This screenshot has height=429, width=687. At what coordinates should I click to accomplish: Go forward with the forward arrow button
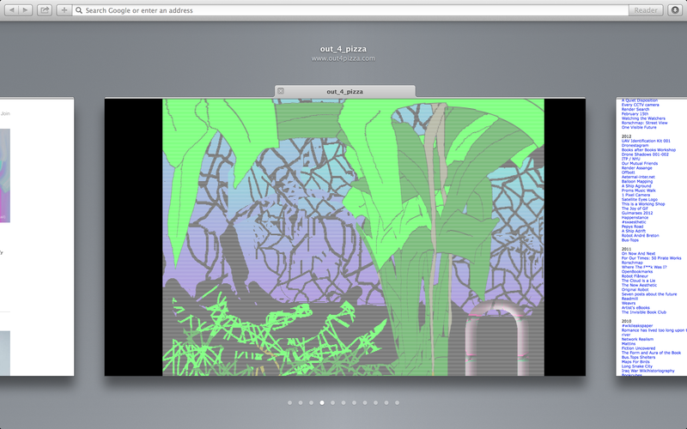(26, 10)
